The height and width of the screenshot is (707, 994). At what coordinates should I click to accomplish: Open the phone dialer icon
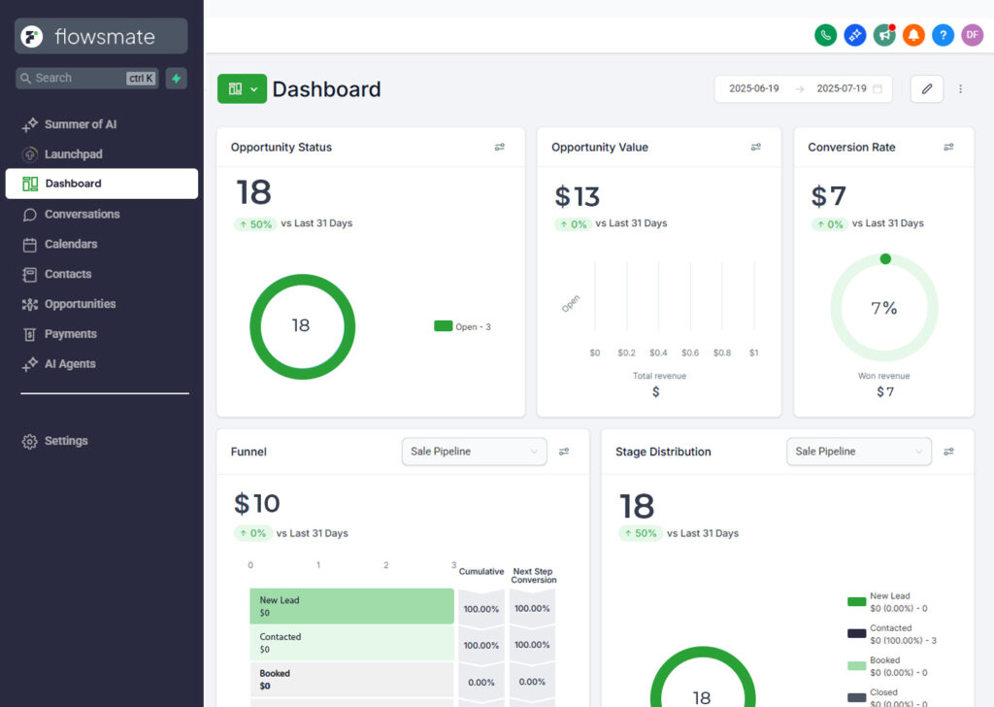(825, 35)
